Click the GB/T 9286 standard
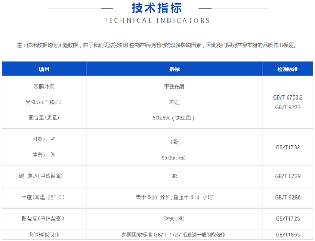The image size is (315, 241). point(288,198)
